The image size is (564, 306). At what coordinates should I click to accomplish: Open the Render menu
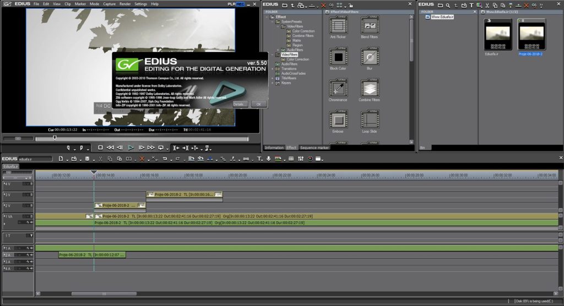click(x=125, y=4)
